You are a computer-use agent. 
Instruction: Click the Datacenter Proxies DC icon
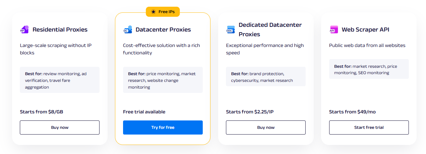[x=127, y=30]
